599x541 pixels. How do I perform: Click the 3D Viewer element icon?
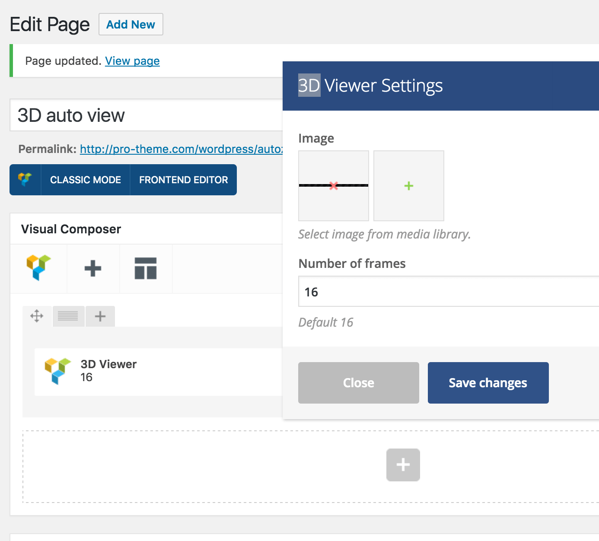[x=57, y=371]
